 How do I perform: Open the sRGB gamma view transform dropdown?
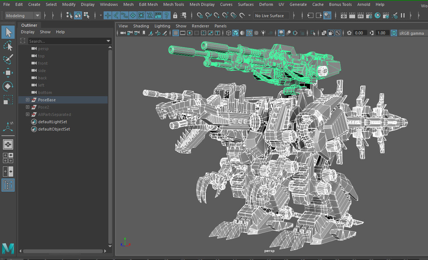point(413,33)
